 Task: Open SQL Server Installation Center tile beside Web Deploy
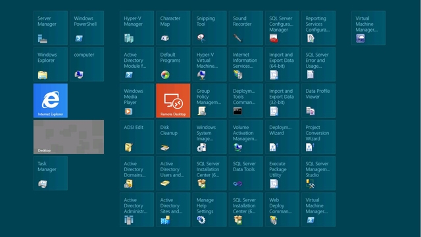(245, 209)
